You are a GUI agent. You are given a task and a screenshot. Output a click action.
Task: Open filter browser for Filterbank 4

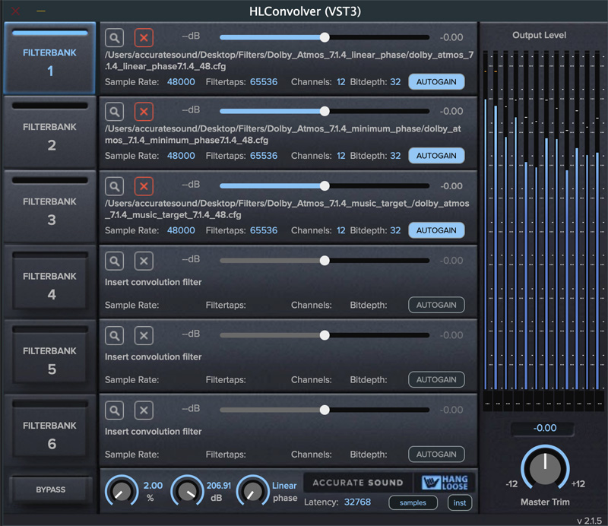click(114, 261)
